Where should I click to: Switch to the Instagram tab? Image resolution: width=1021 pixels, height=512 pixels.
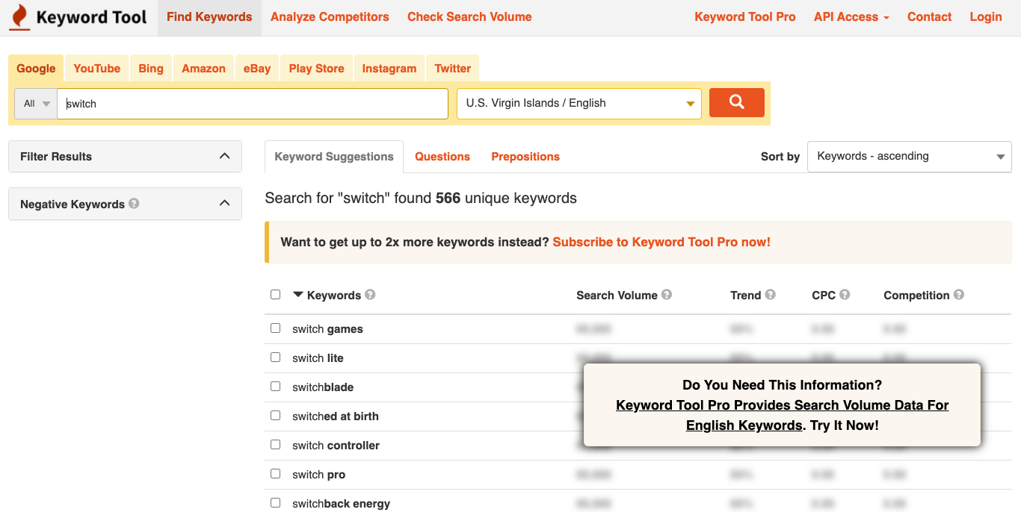389,68
